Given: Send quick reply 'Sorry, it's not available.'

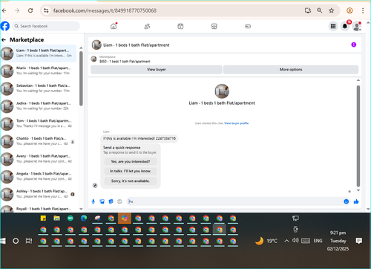Looking at the screenshot, I should pos(131,181).
